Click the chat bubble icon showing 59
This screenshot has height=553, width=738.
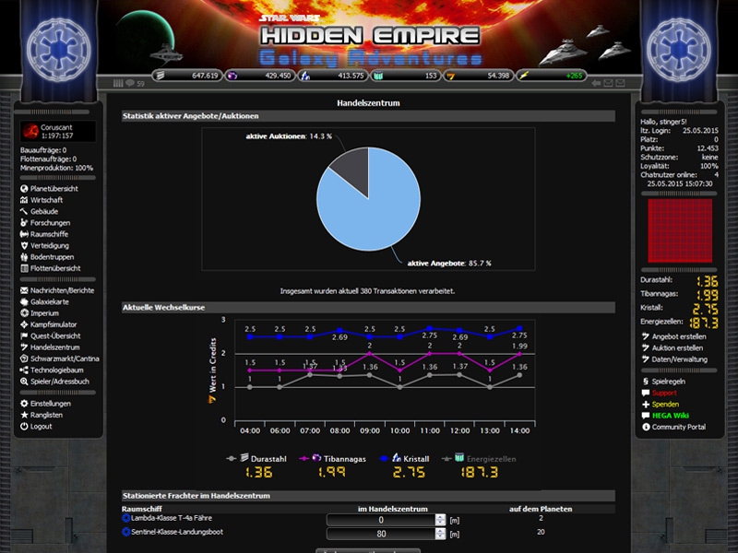pyautogui.click(x=130, y=83)
